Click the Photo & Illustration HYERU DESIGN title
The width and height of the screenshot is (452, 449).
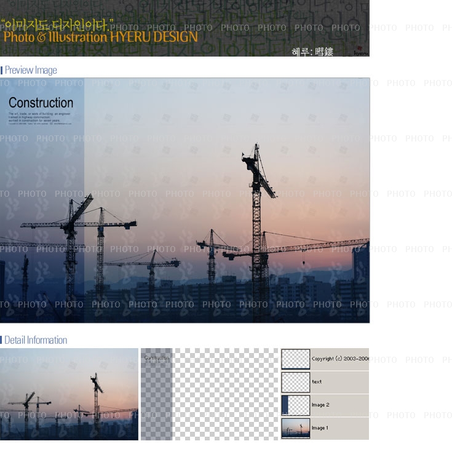(100, 37)
